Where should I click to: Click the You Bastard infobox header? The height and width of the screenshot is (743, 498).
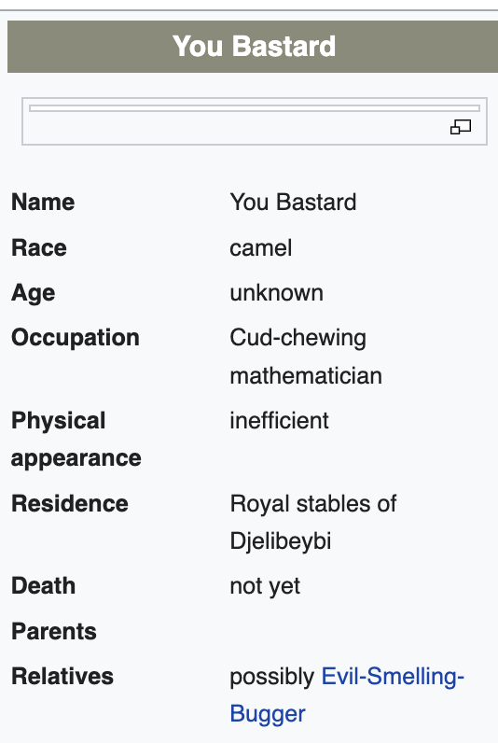pos(253,47)
